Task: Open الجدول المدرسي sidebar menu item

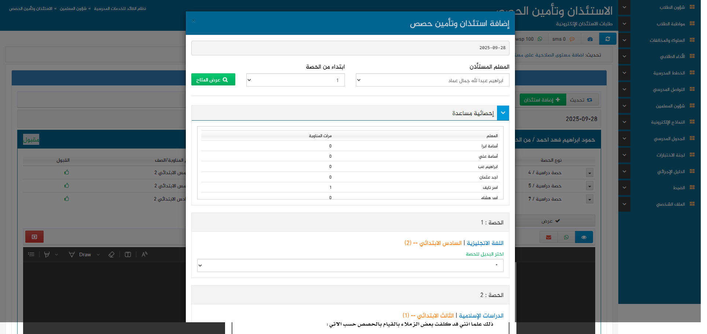Action: point(669,139)
